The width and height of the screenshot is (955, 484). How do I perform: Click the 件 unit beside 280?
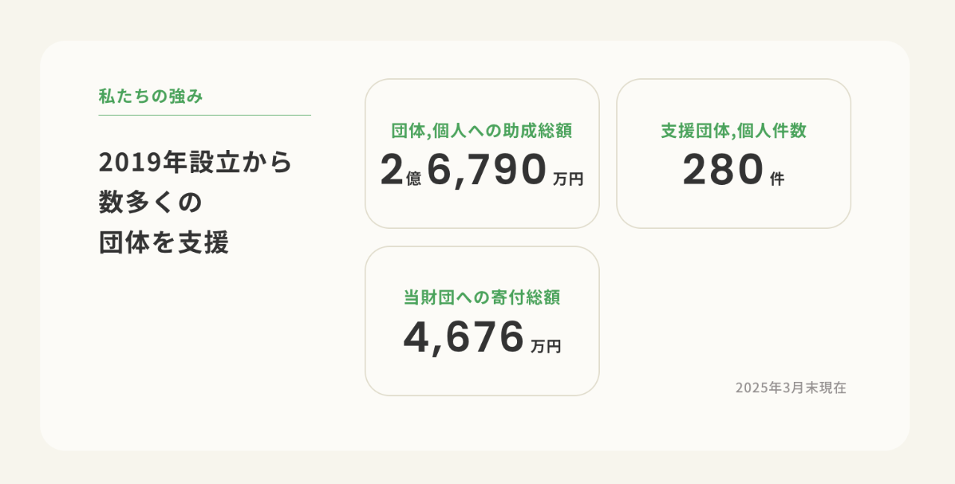tap(777, 180)
